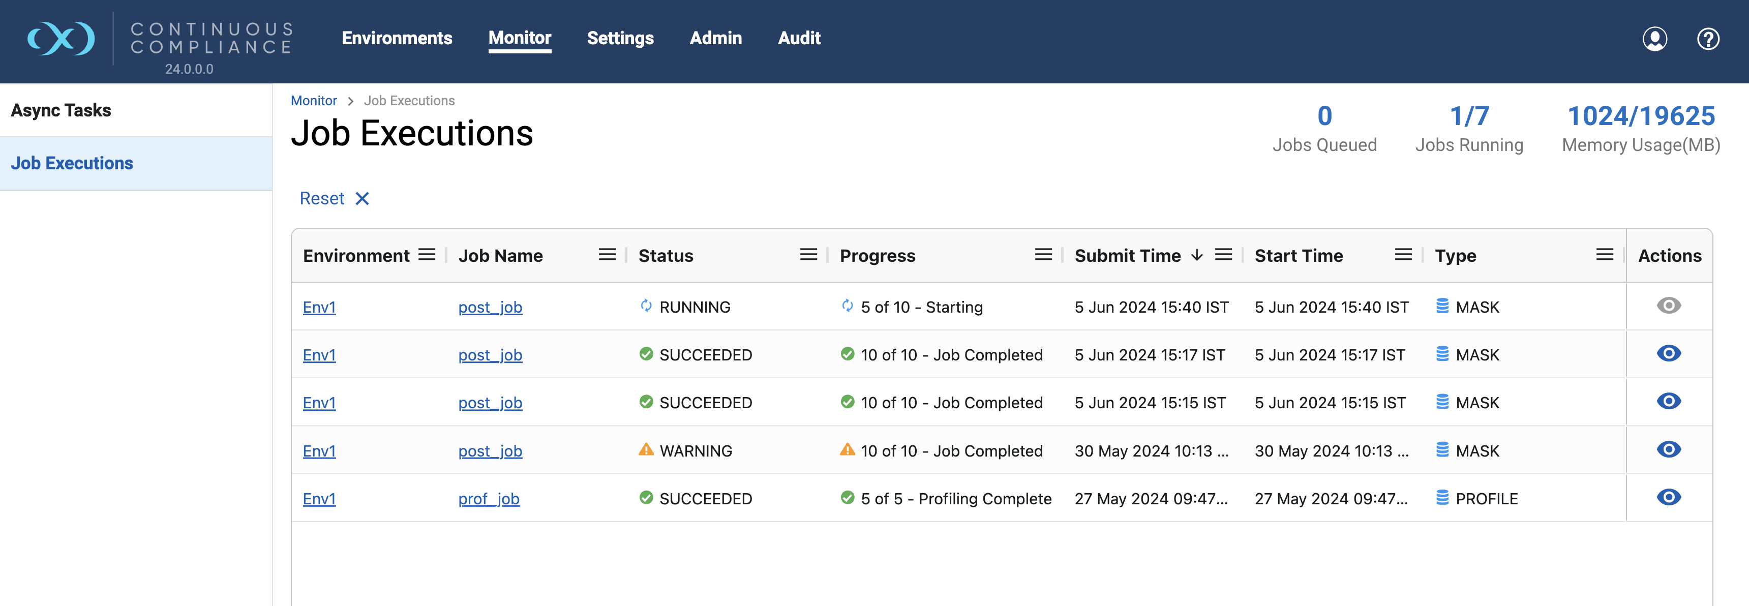Click the greyed eye icon for the RUNNING job
Image resolution: width=1749 pixels, height=606 pixels.
tap(1668, 306)
